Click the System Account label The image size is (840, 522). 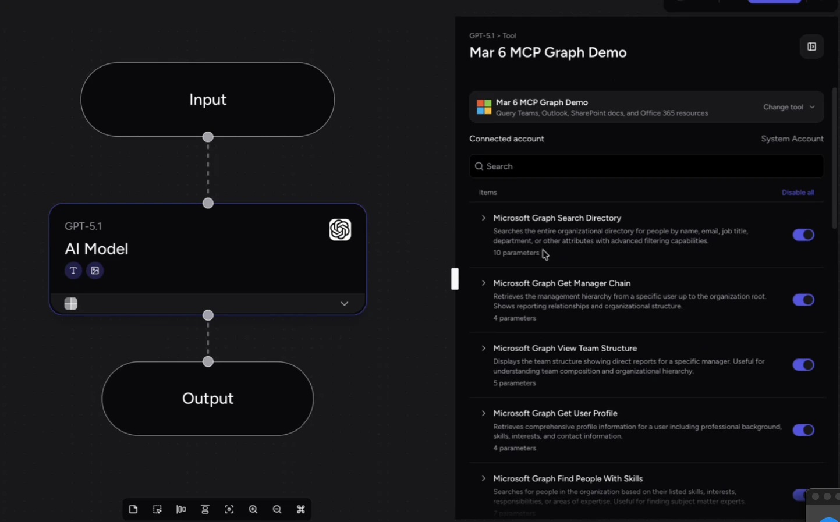pyautogui.click(x=792, y=139)
